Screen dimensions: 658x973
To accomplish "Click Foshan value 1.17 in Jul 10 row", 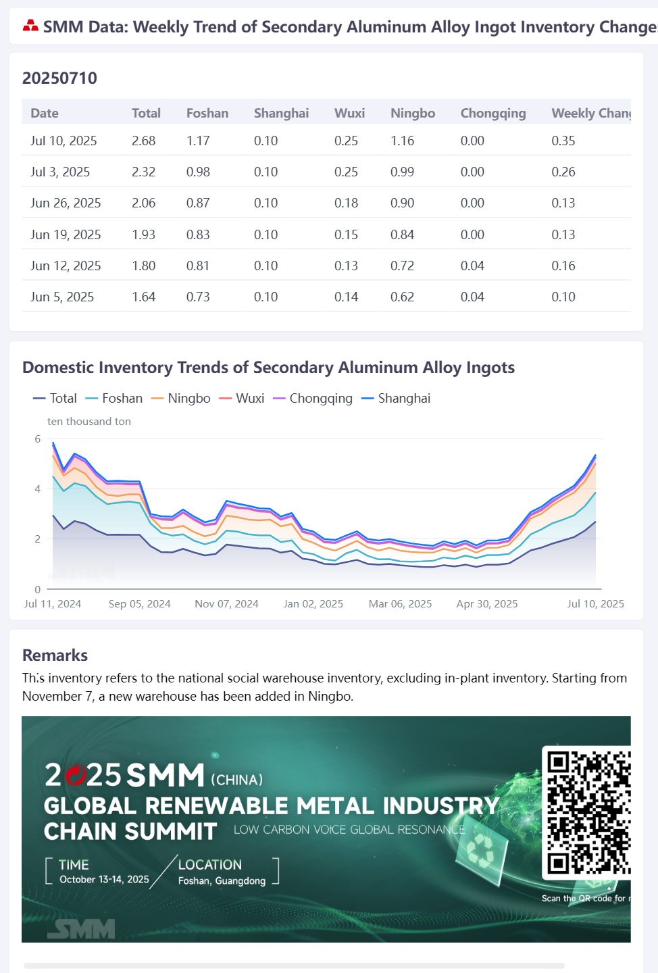I will click(198, 141).
